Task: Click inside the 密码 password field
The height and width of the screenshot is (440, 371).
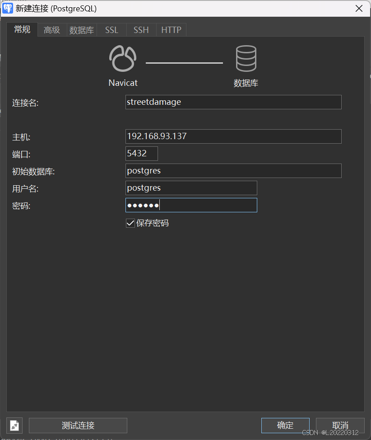Action: pyautogui.click(x=191, y=205)
